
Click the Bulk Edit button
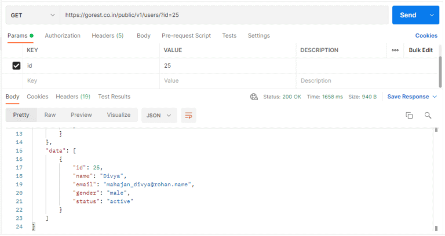[421, 50]
